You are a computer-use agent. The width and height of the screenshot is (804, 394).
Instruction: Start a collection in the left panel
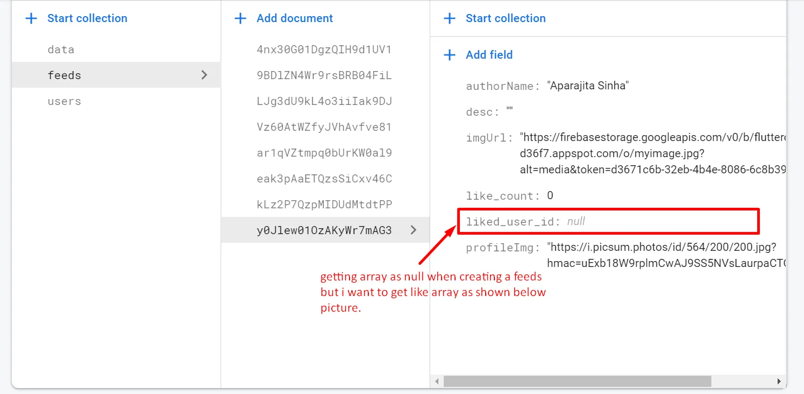click(x=87, y=18)
